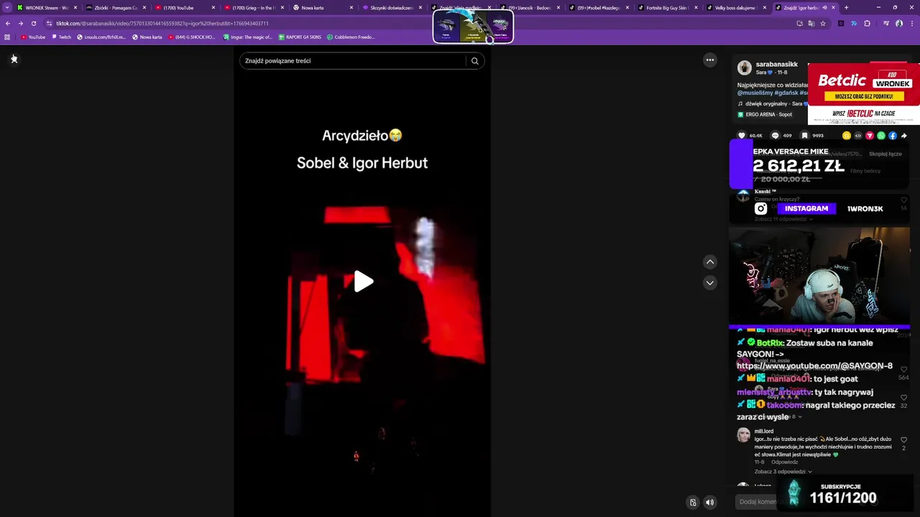The height and width of the screenshot is (517, 920).
Task: Switch to the Velky boss dakujeme tab
Action: (736, 8)
